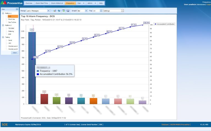
Task: Open the Range dropdown list
Action: coord(49,11)
